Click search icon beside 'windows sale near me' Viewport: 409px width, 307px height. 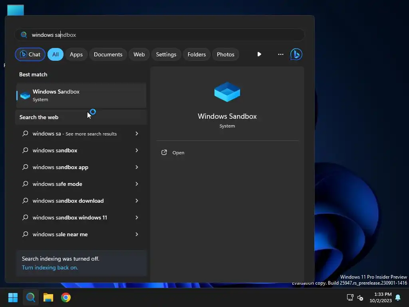(25, 234)
